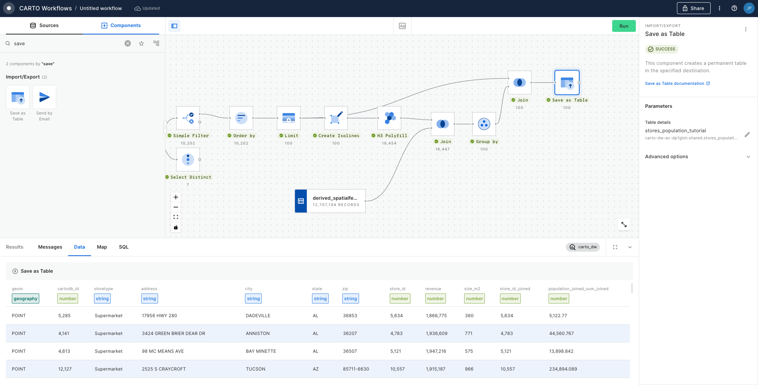The width and height of the screenshot is (758, 385).
Task: Select the Create Isolines node
Action: coord(336,118)
